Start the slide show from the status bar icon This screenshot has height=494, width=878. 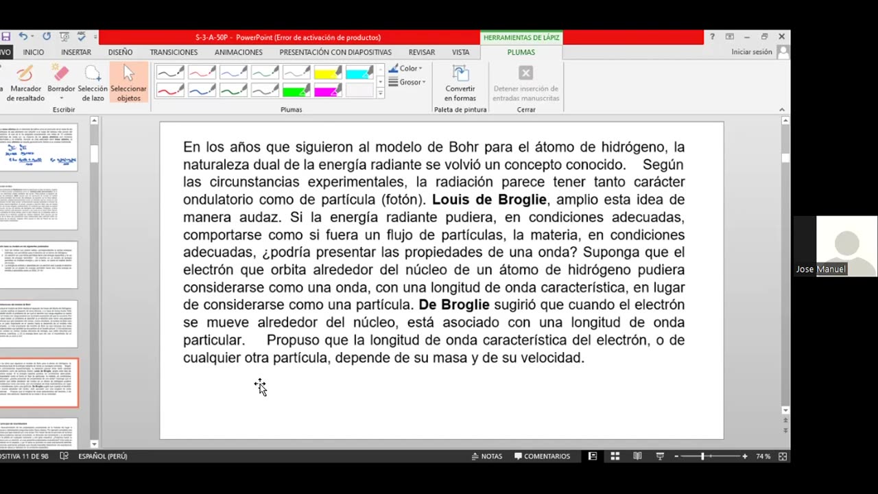click(x=660, y=456)
